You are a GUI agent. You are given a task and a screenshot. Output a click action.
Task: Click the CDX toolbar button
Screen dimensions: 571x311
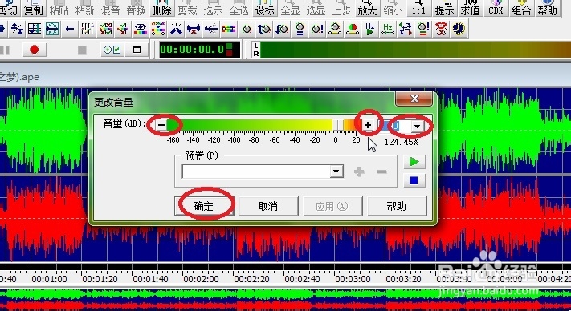tap(496, 9)
